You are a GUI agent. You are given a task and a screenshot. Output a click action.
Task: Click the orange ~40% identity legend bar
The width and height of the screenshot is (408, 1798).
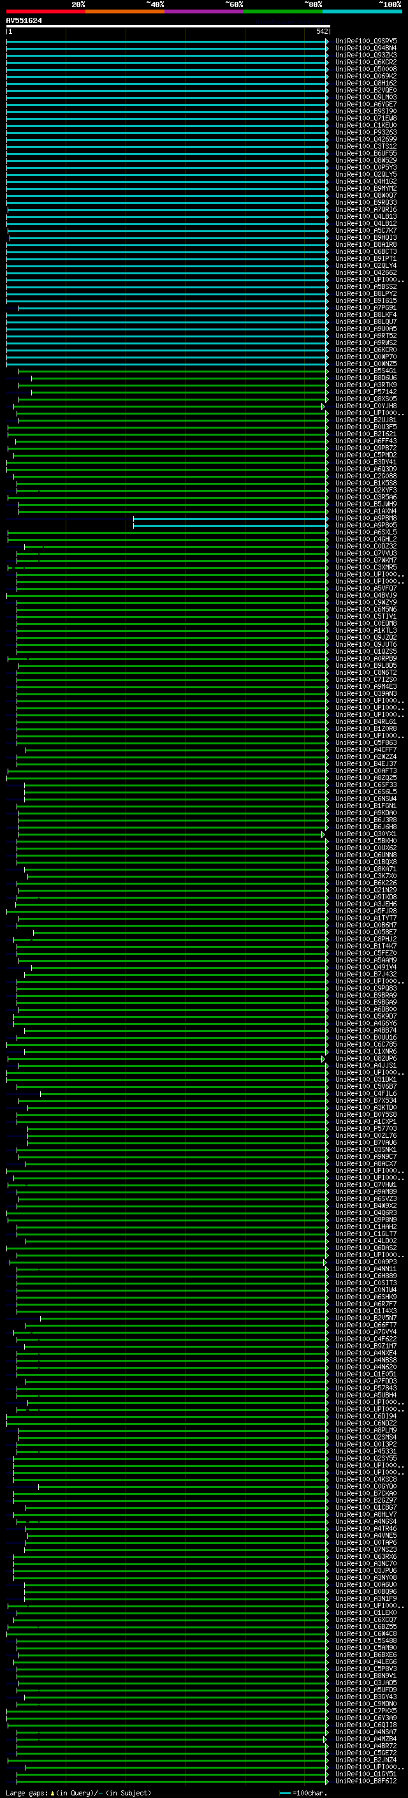pos(125,11)
